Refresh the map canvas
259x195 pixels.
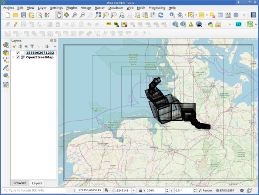click(161, 15)
